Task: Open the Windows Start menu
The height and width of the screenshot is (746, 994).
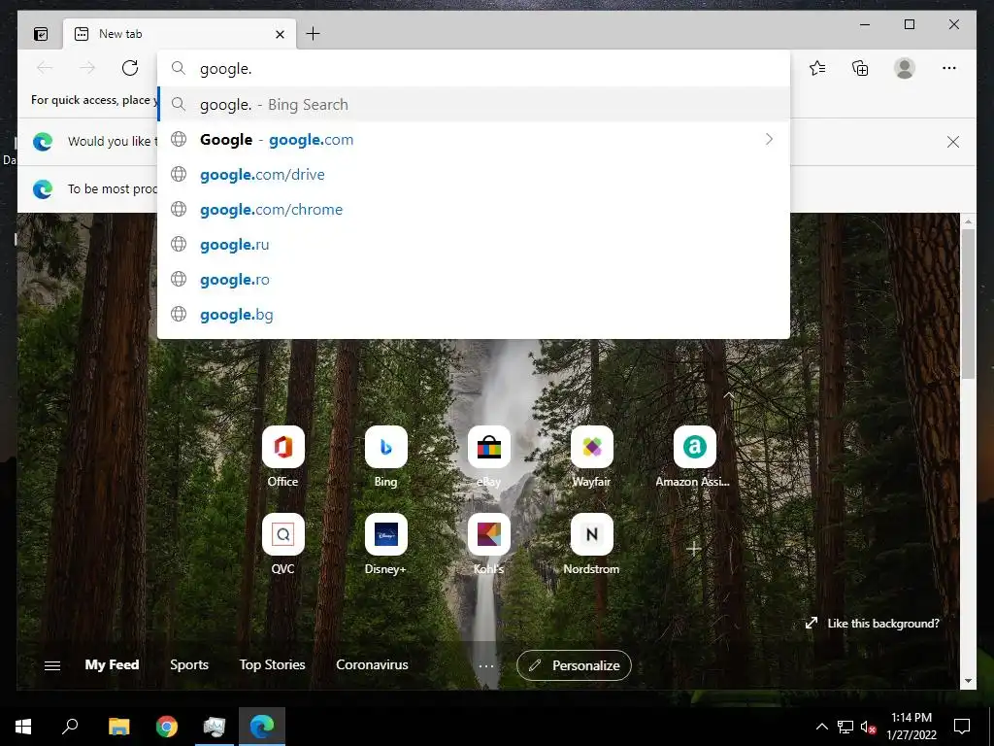Action: click(23, 727)
